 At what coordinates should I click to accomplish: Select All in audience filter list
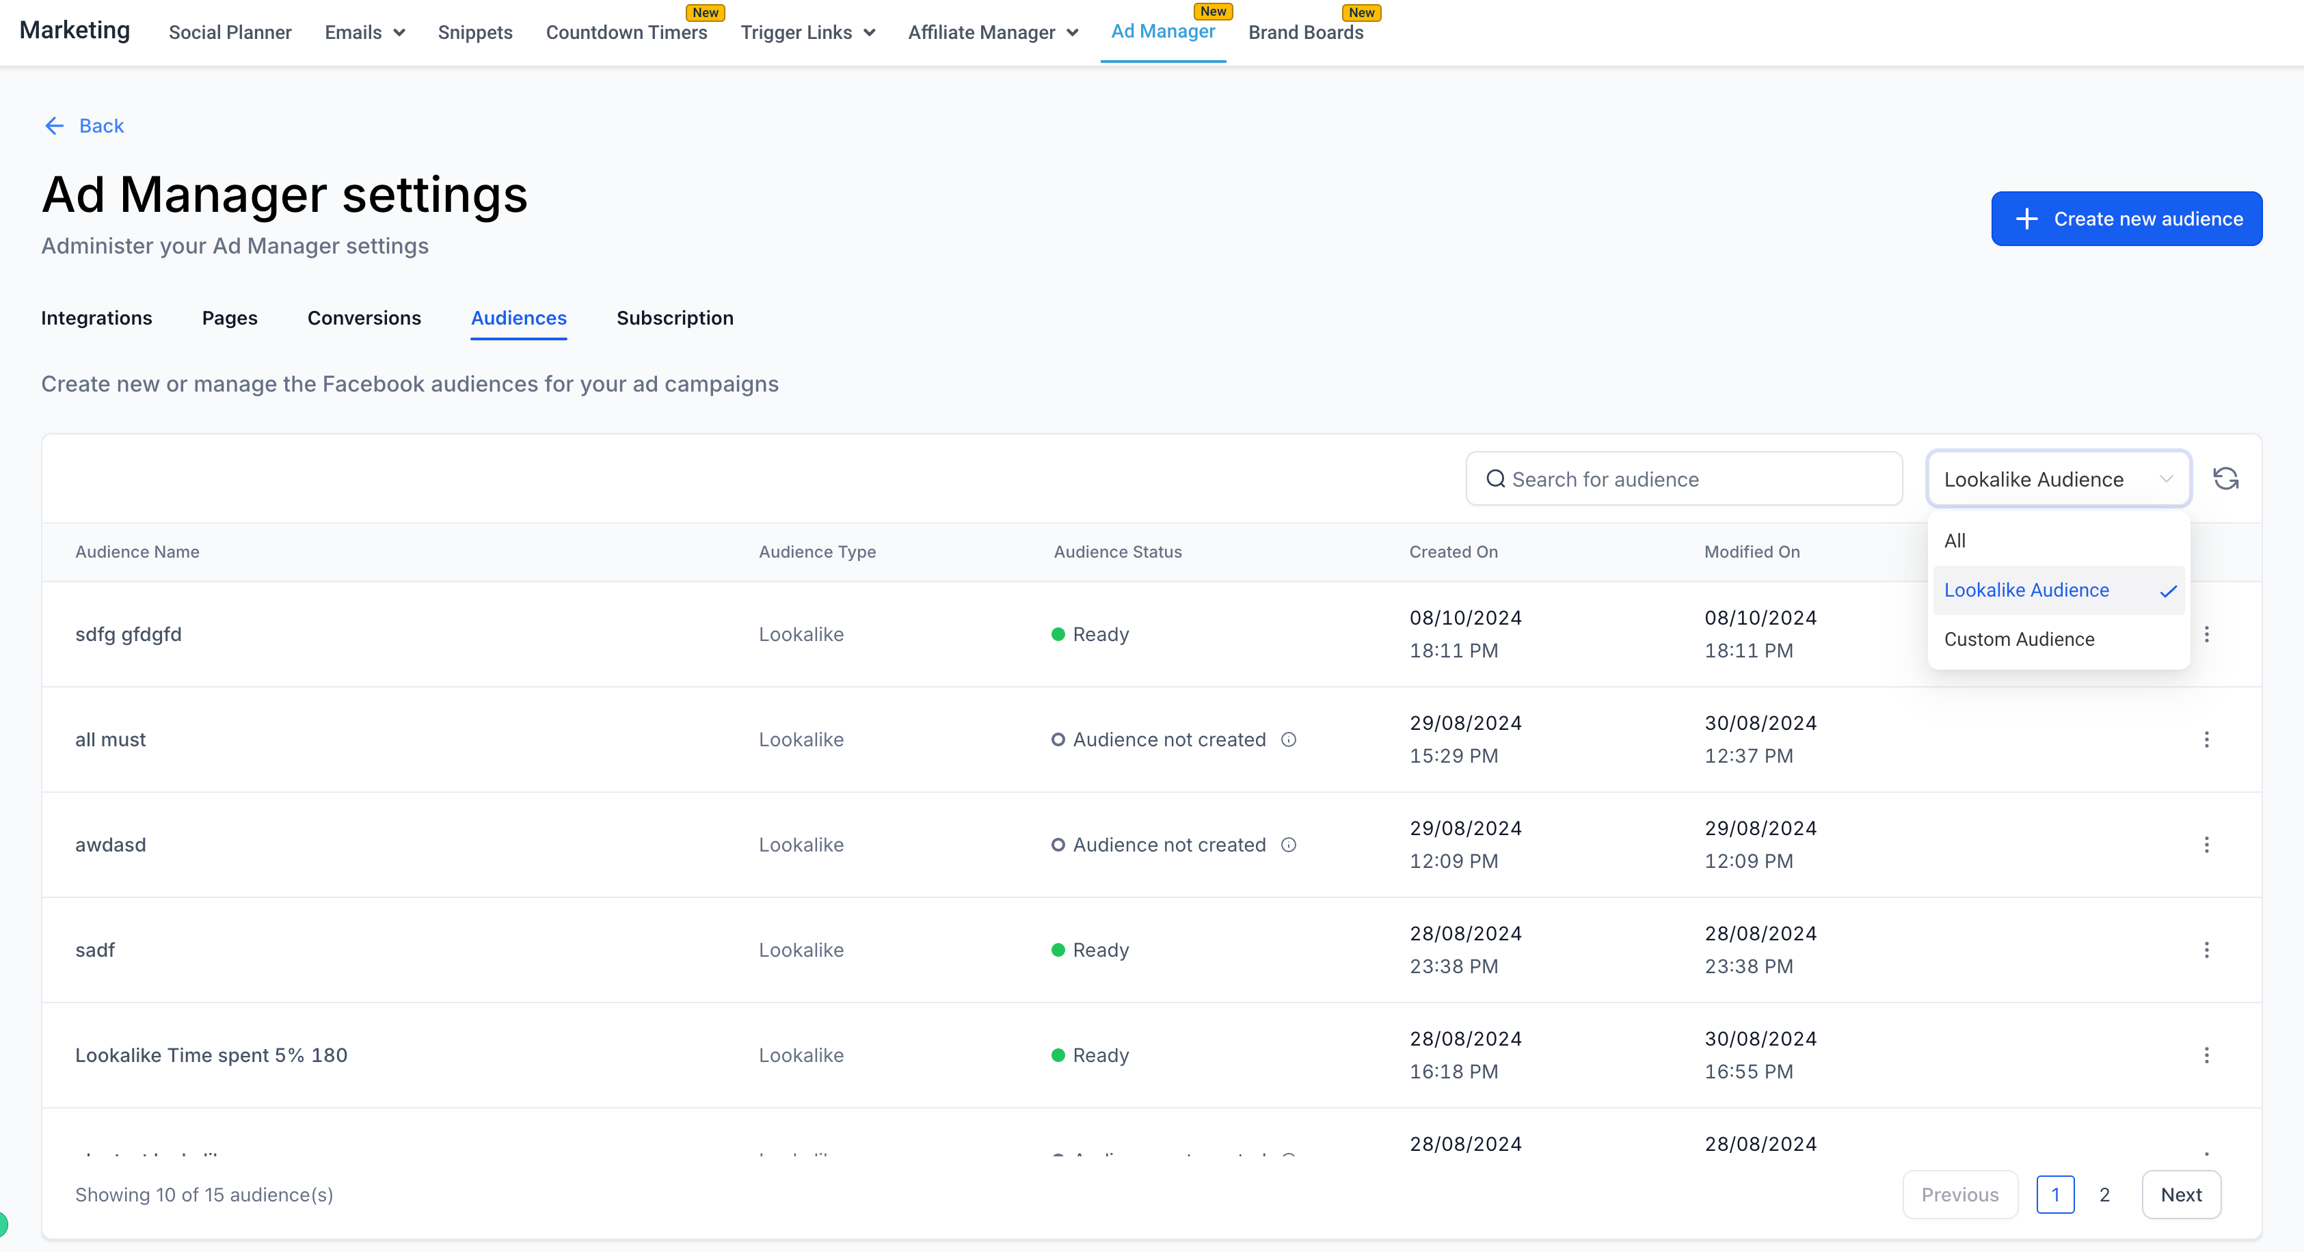(x=2059, y=540)
